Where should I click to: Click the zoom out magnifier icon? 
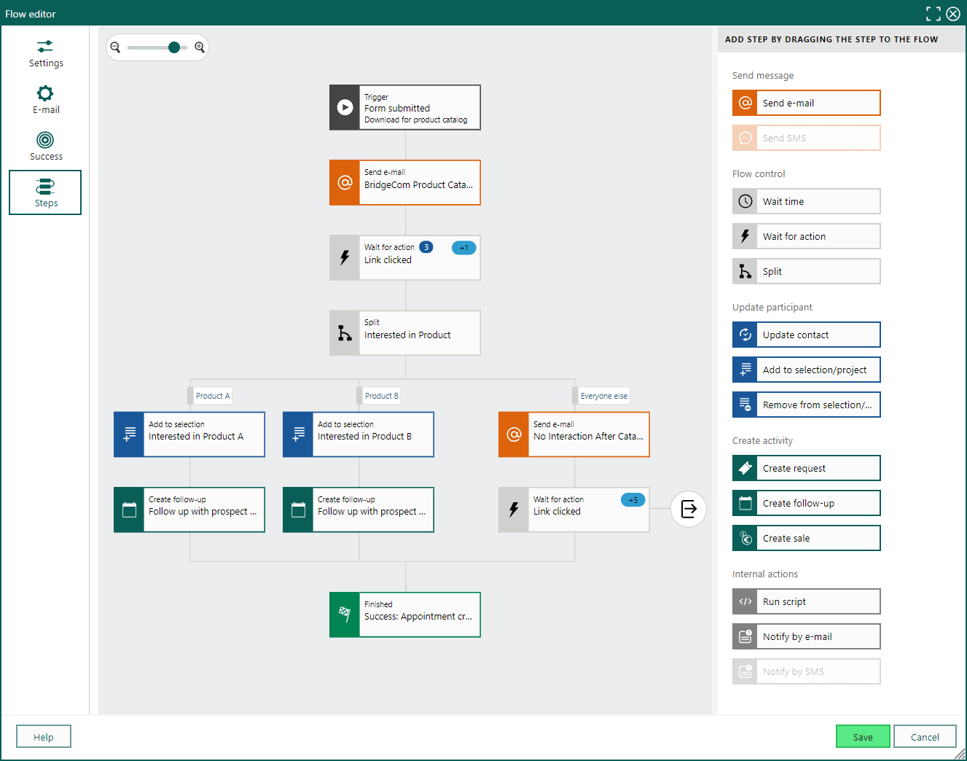click(115, 47)
